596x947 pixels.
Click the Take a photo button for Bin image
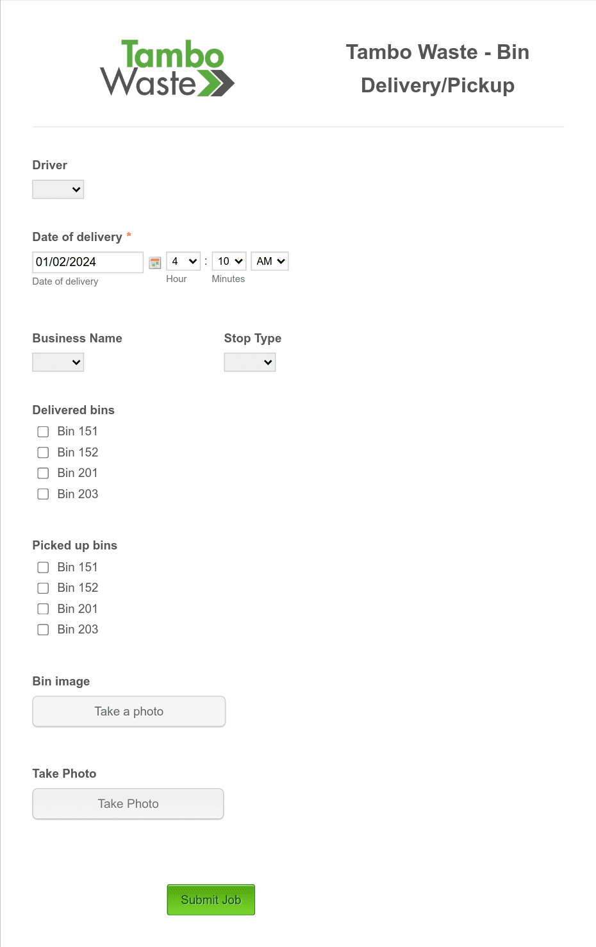click(128, 711)
